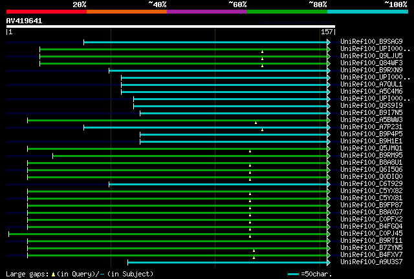This screenshot has height=279, width=414.
Task: Click the green ~80% identity legend segment
Action: coord(287,12)
